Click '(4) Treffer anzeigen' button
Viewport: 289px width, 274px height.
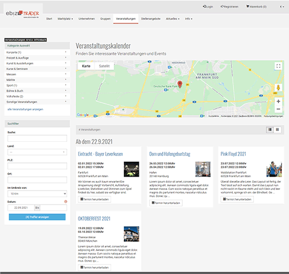(x=37, y=217)
